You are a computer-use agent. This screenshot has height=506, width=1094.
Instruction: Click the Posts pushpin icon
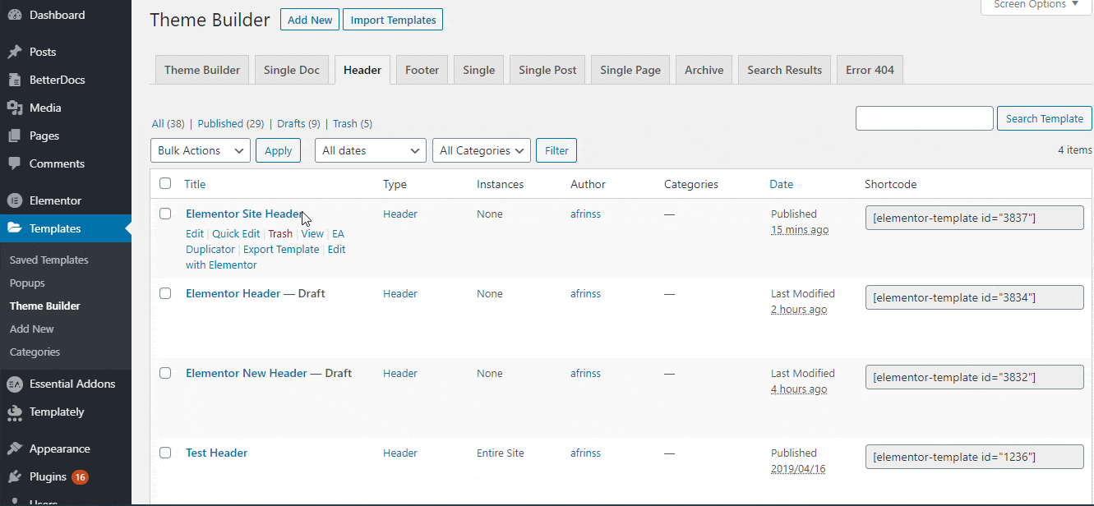coord(15,52)
